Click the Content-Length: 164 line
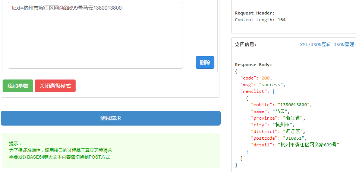The image size is (356, 172). (260, 20)
